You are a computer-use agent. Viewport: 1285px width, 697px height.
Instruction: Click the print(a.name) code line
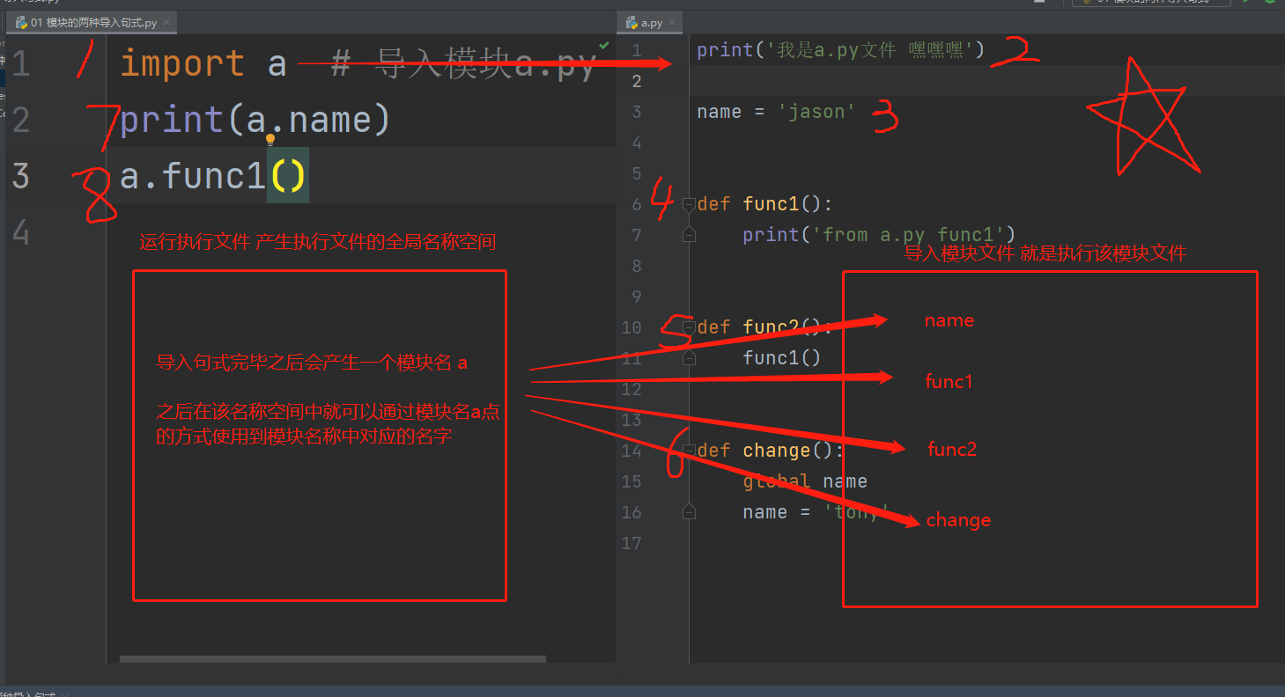tap(255, 120)
